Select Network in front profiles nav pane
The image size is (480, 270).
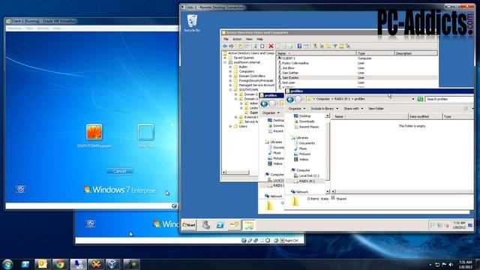click(299, 192)
